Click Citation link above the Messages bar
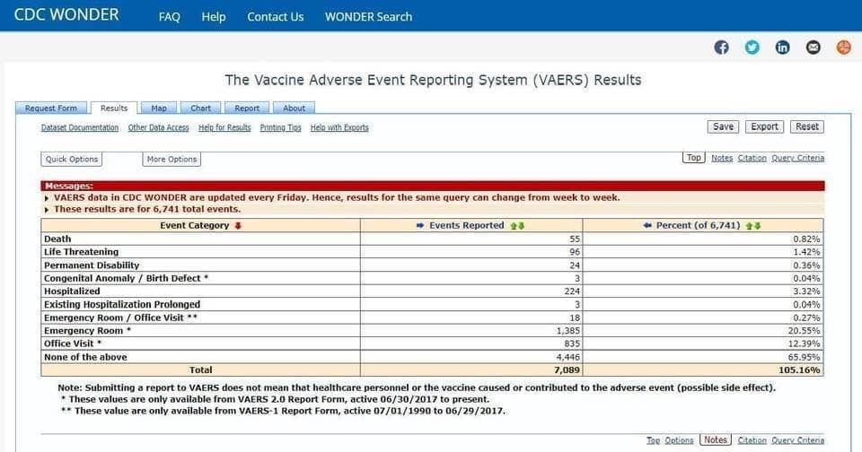 click(x=752, y=158)
